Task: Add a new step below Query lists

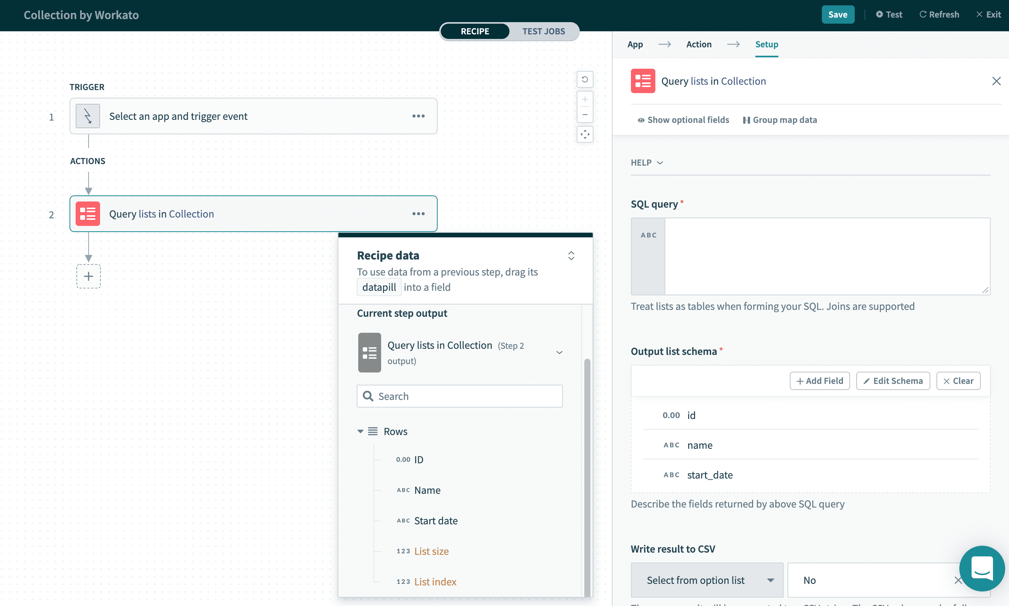Action: (x=88, y=276)
